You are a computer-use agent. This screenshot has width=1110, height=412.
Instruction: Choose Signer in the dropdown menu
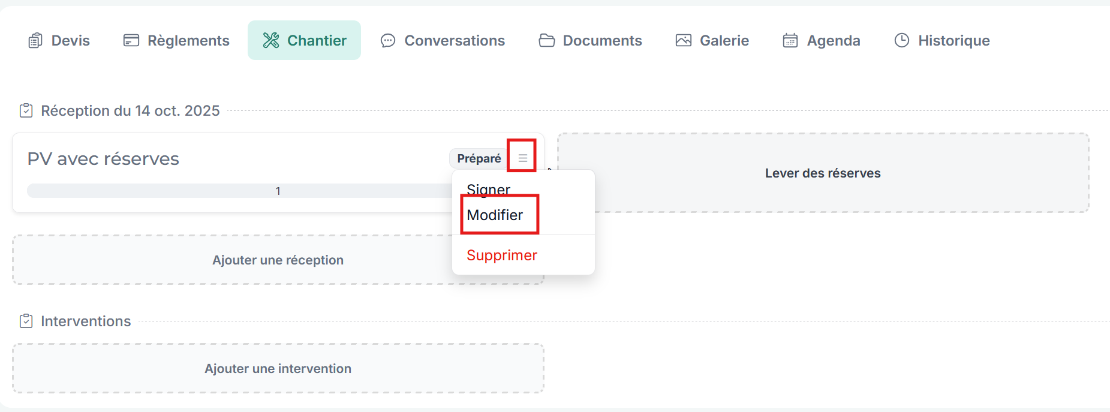(489, 190)
